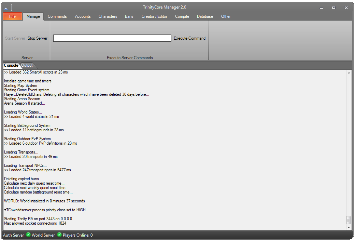The width and height of the screenshot is (354, 240).
Task: Switch to the Commands tab
Action: [x=57, y=16]
